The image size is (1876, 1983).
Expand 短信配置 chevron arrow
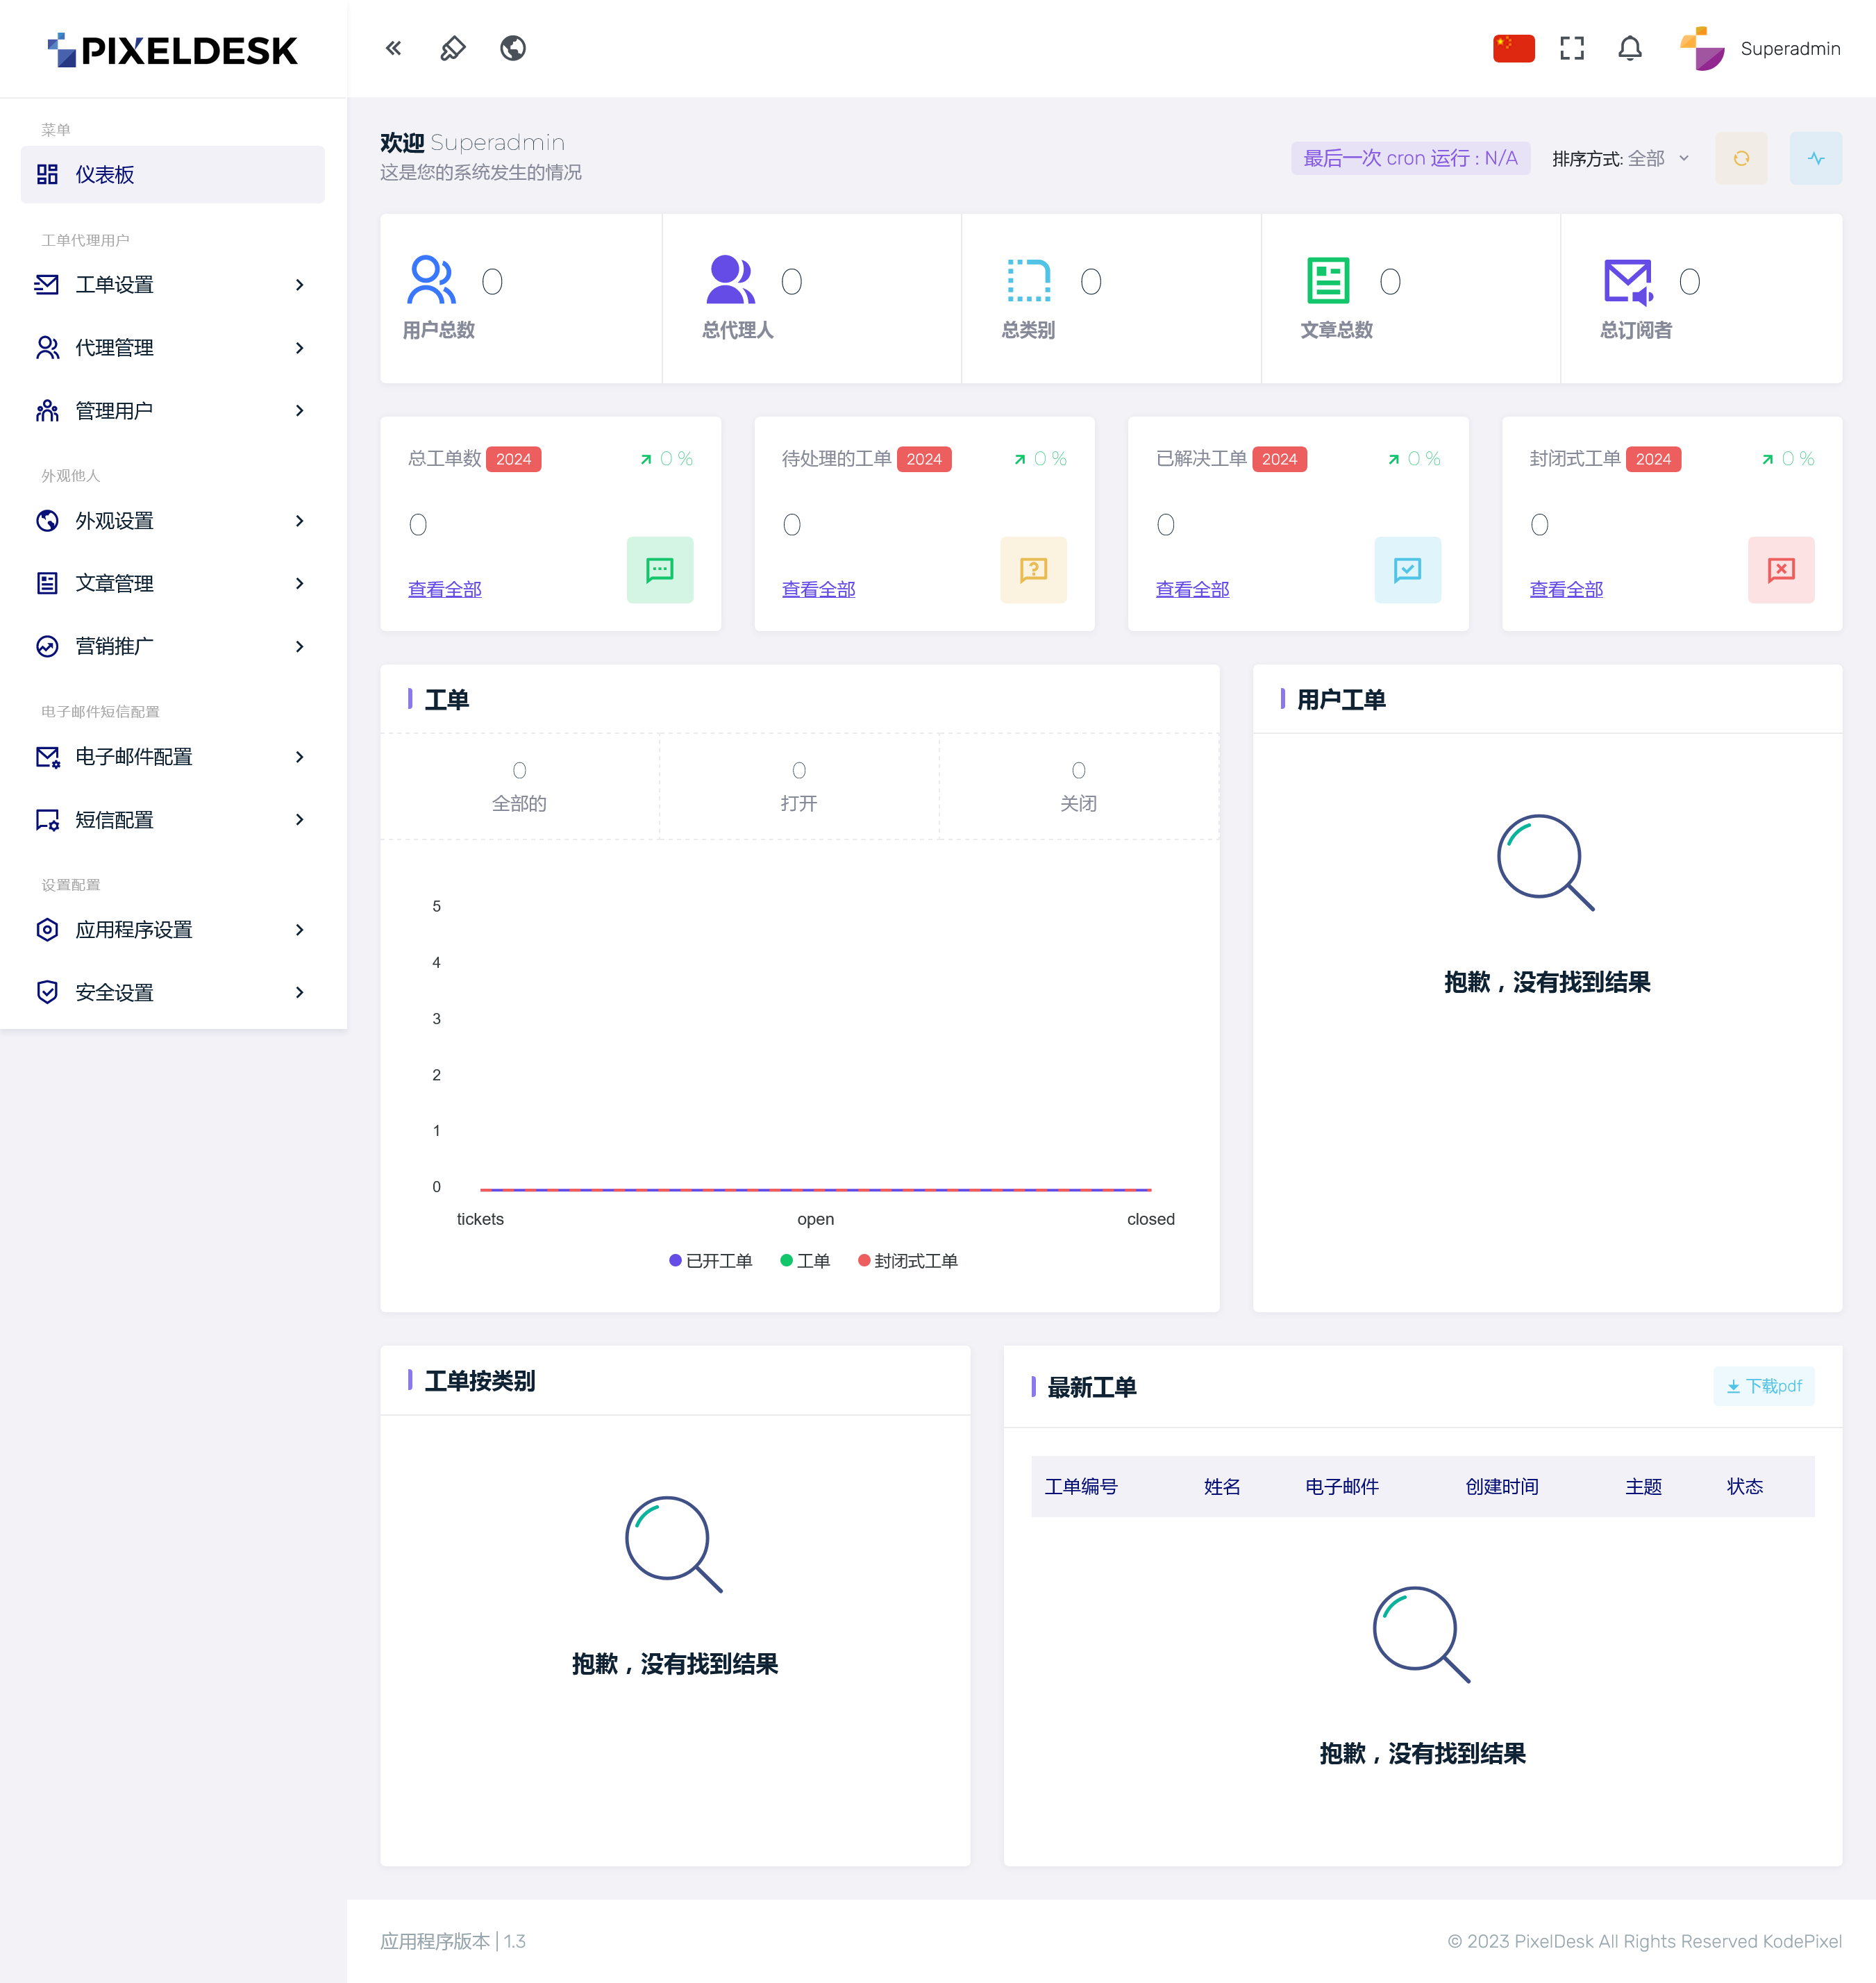pos(299,820)
